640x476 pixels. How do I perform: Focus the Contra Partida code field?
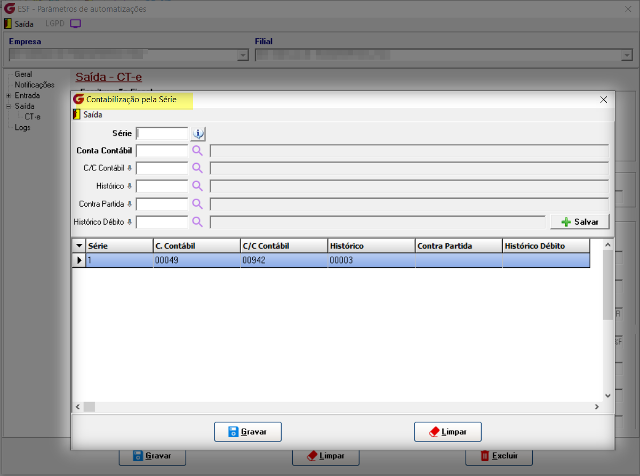tap(162, 204)
